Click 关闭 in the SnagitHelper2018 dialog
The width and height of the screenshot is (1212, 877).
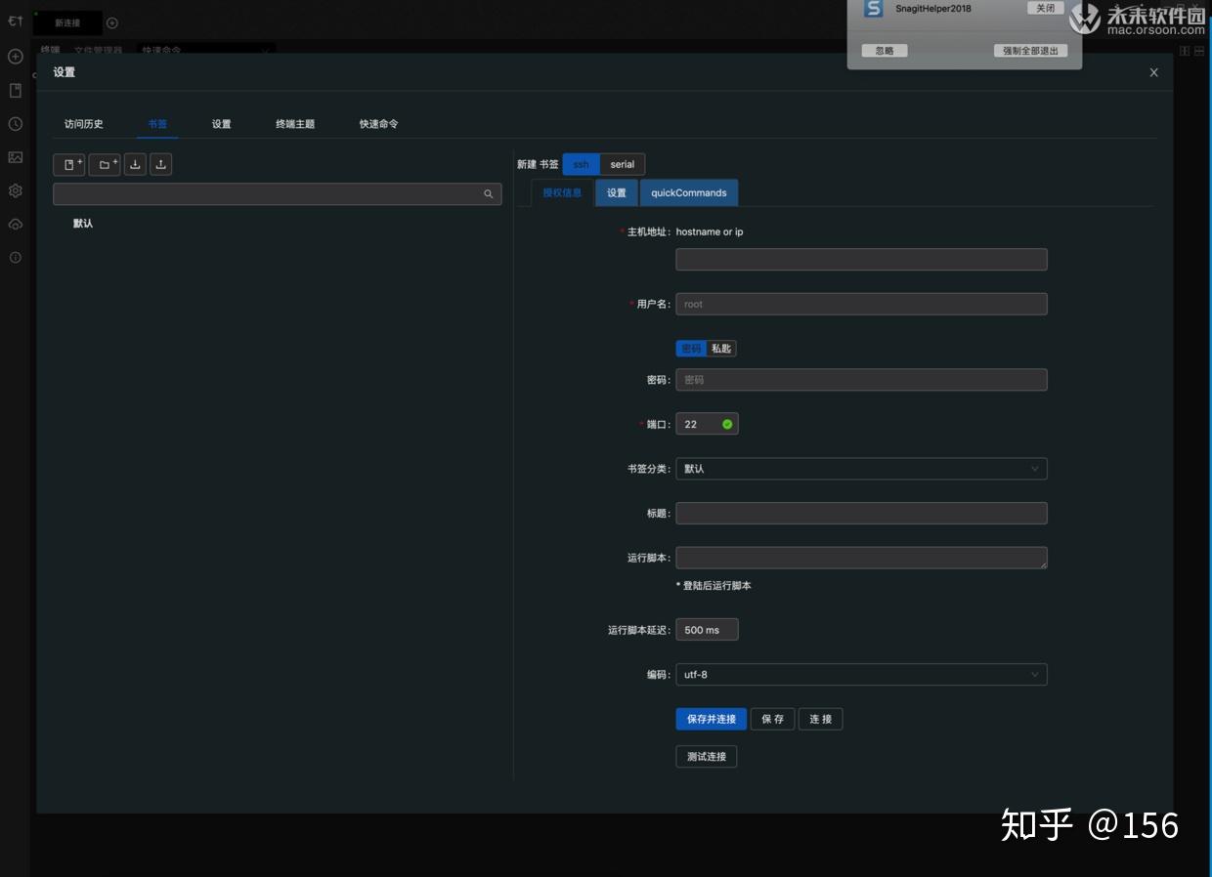1045,8
